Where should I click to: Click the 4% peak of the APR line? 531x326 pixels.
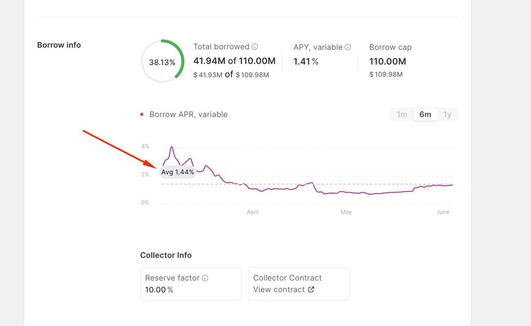172,147
